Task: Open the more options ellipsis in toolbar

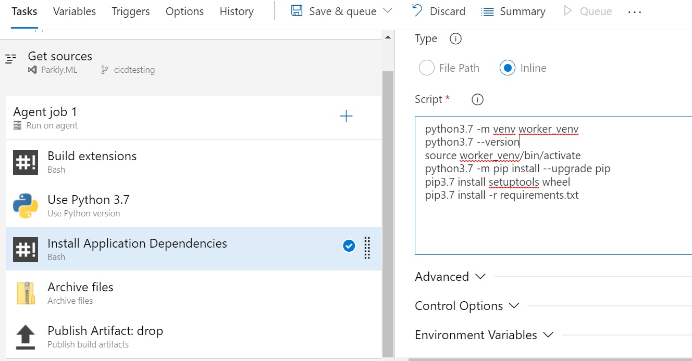Action: pyautogui.click(x=634, y=12)
